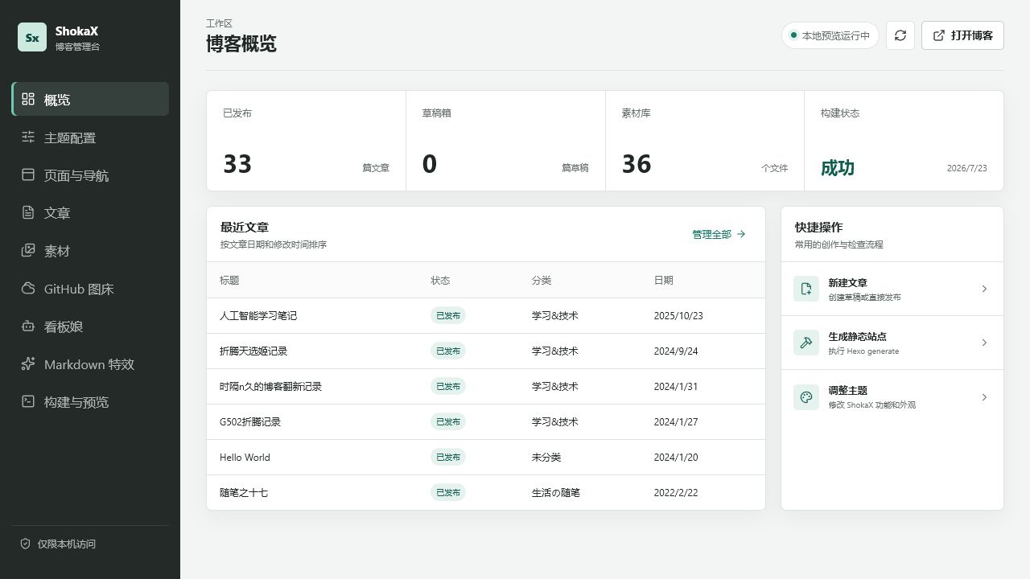Click 仅限本机访问 text in sidebar footer

[67, 544]
